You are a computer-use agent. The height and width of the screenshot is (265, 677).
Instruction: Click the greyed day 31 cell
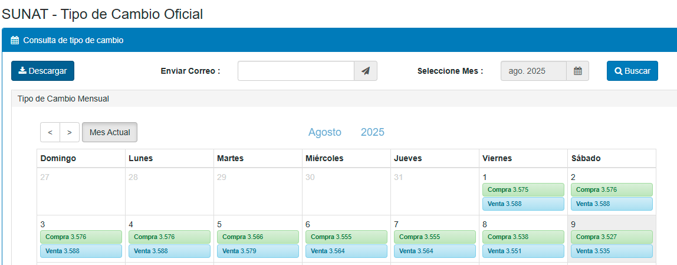point(435,191)
